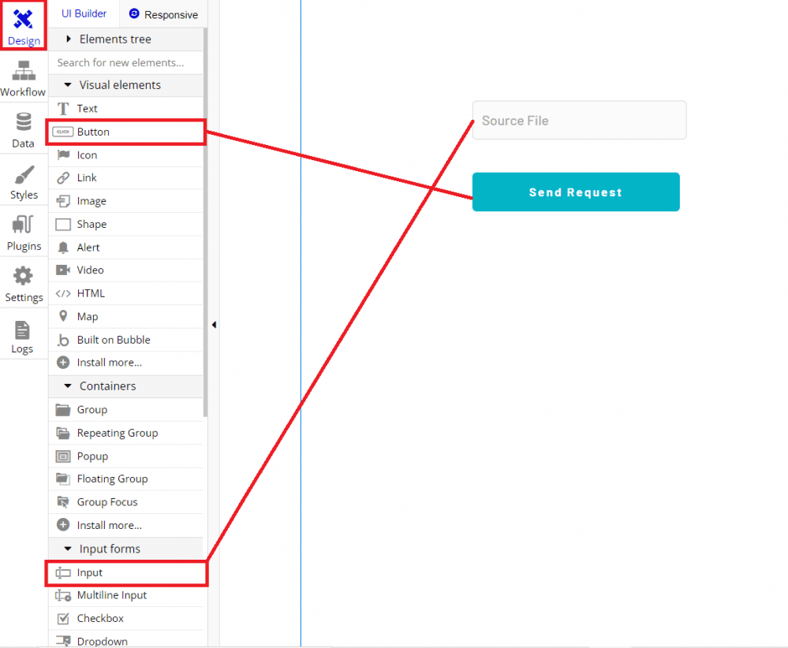788x648 pixels.
Task: Open the Workflow section
Action: tap(23, 79)
